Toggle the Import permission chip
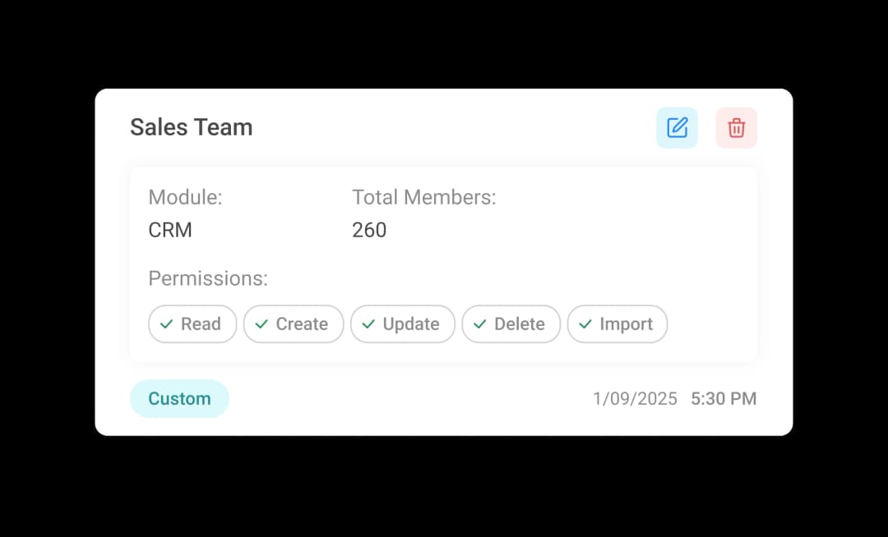Viewport: 888px width, 537px height. pyautogui.click(x=617, y=324)
